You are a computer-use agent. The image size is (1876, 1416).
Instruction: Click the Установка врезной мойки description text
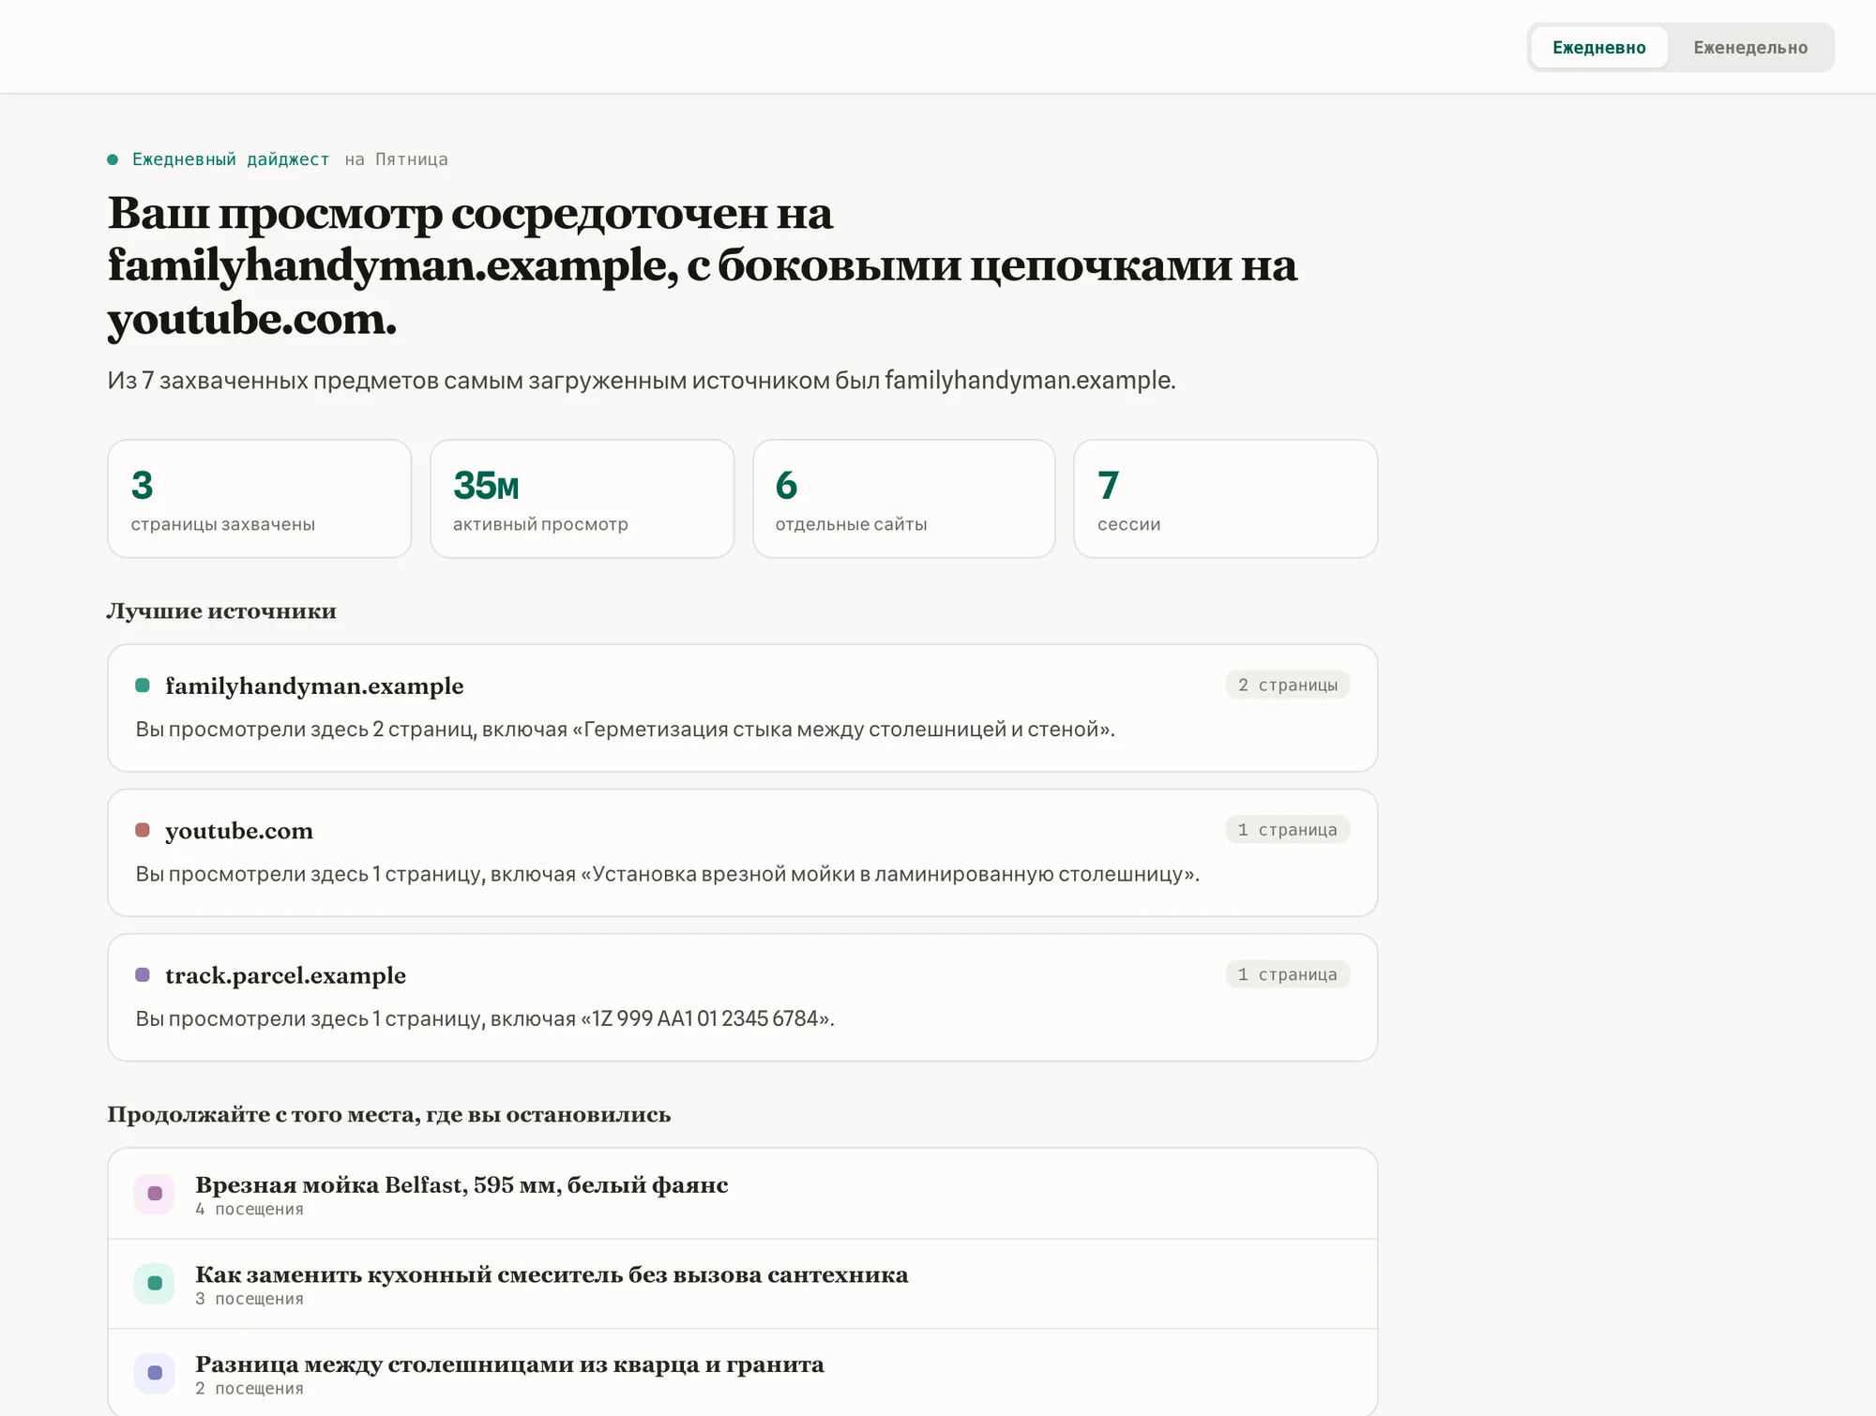pos(667,874)
